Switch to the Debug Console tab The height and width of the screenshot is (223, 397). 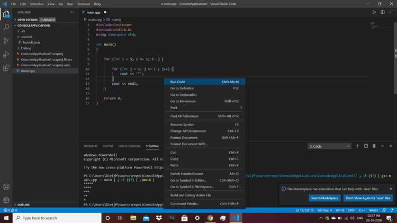click(x=129, y=146)
